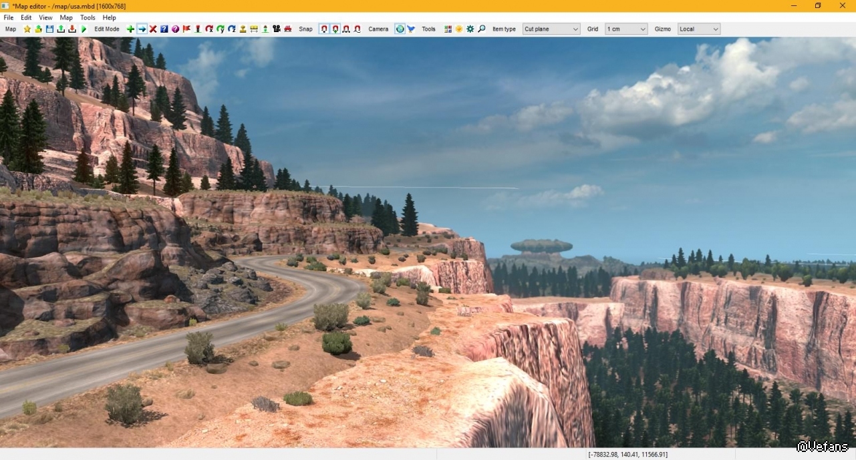856x460 pixels.
Task: Open the Edit menu
Action: tap(26, 17)
